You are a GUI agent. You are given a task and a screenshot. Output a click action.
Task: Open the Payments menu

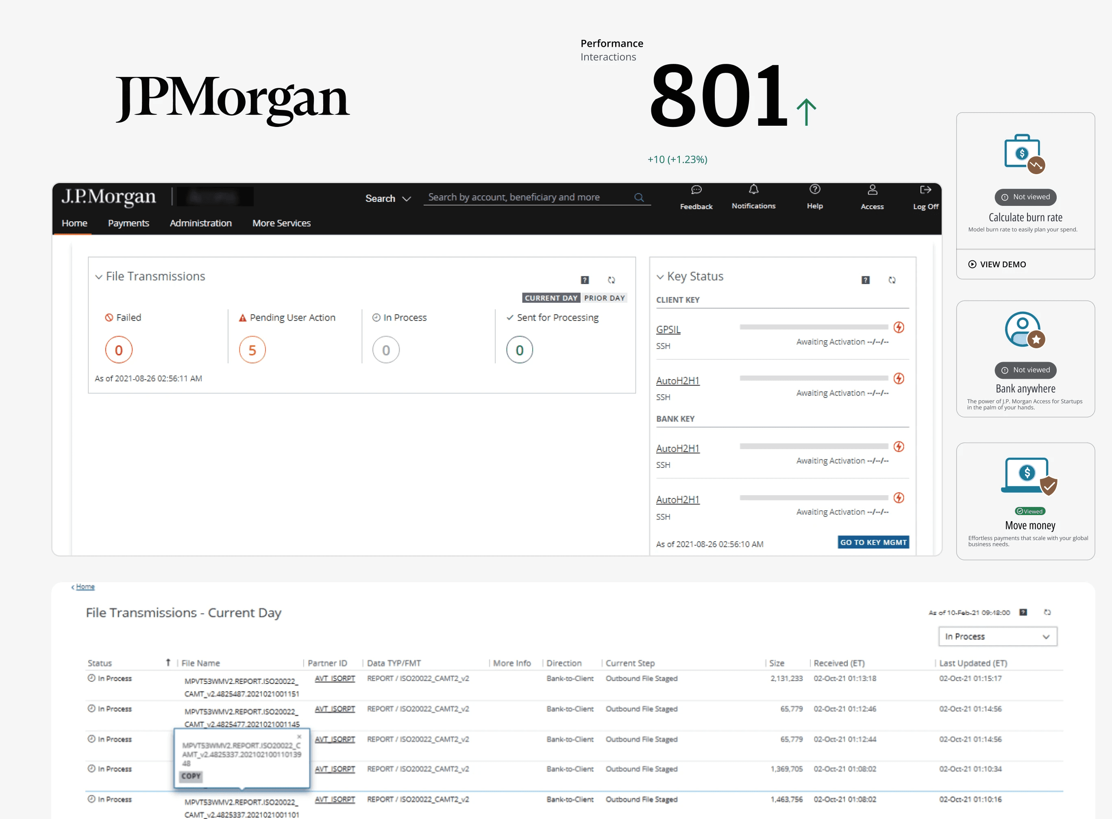pos(128,223)
